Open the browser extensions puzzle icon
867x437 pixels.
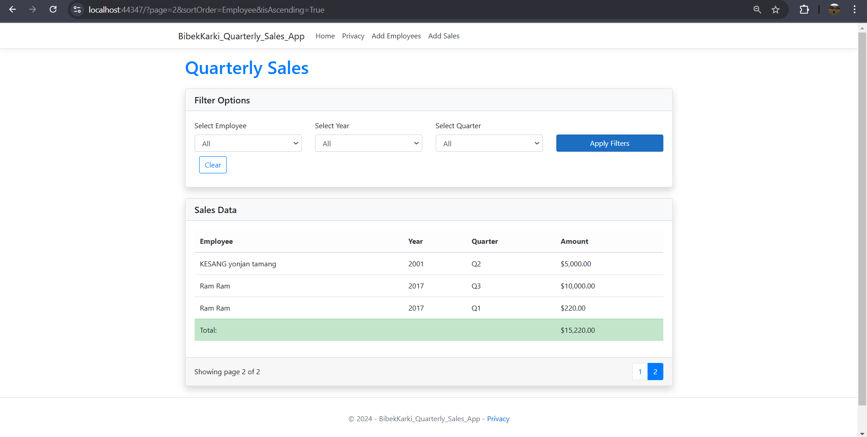point(804,9)
